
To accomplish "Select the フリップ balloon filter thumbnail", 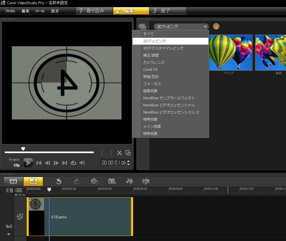I will pos(231,53).
